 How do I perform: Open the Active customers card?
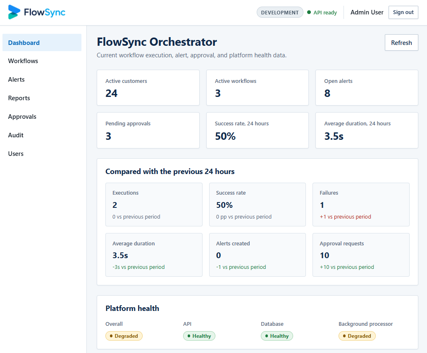click(148, 88)
